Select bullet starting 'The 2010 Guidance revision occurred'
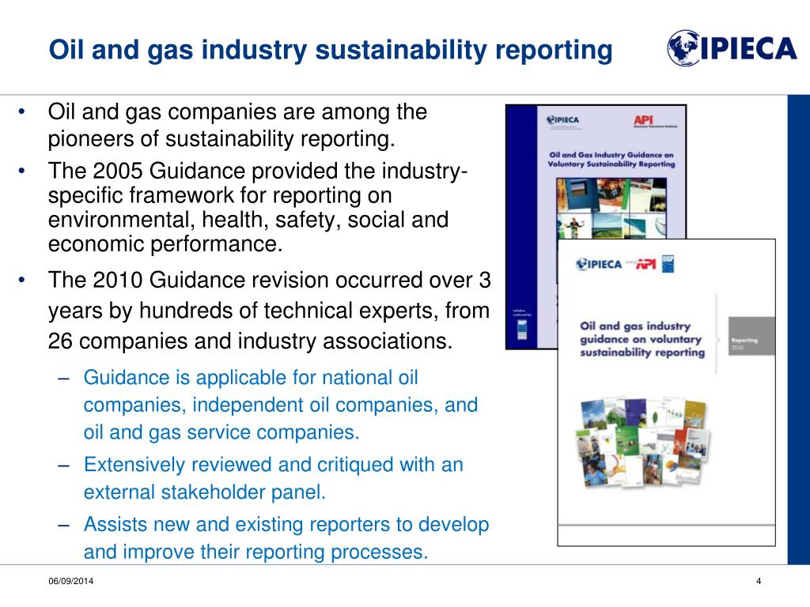The image size is (810, 607). click(269, 310)
